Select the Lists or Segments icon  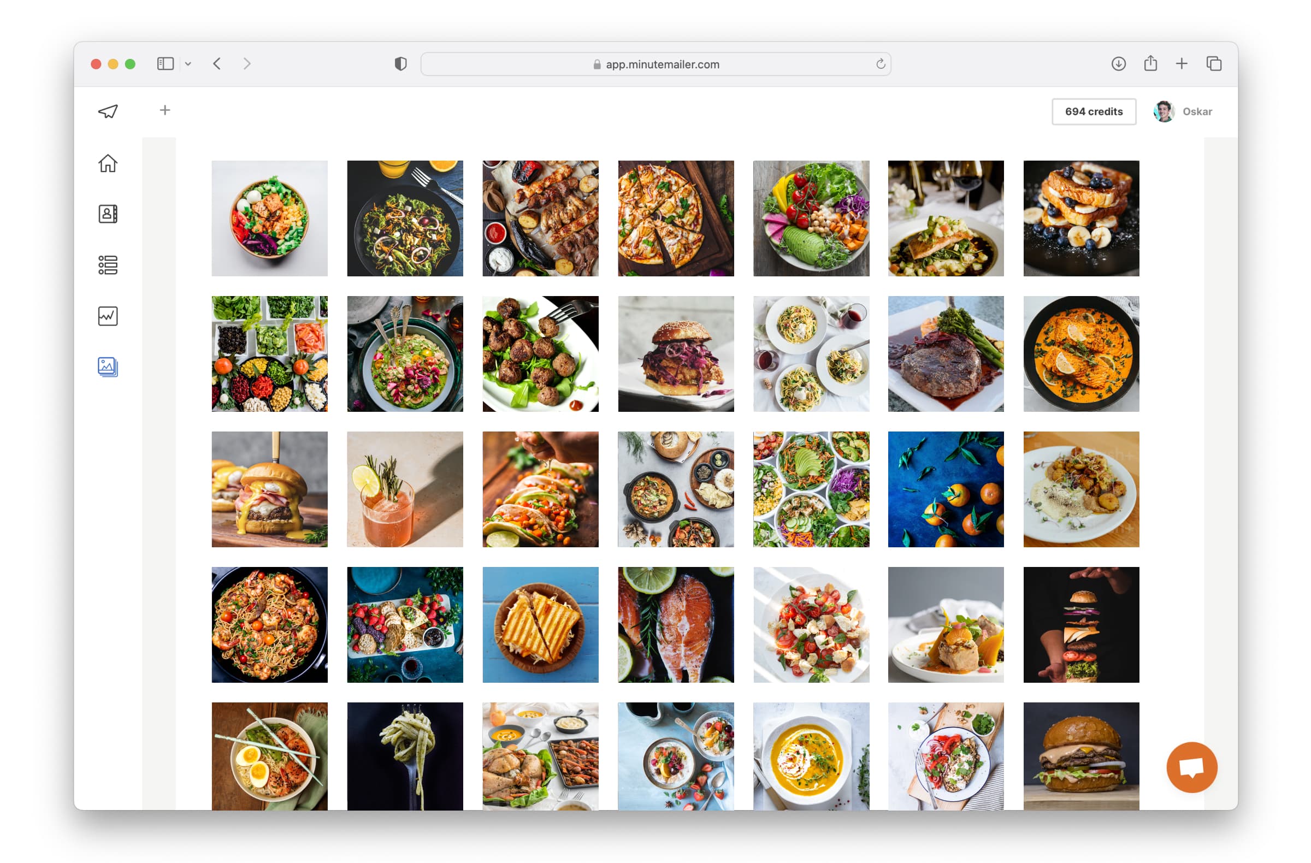click(107, 267)
